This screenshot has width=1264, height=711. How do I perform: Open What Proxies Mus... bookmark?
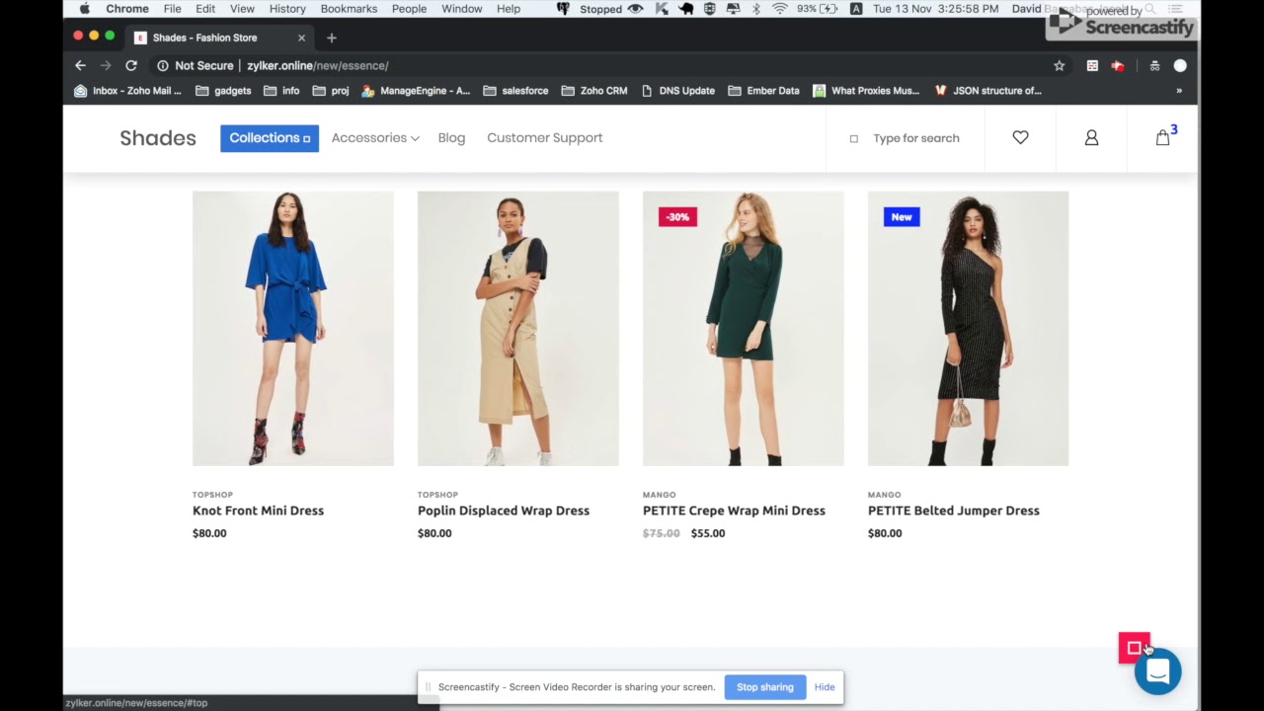[866, 91]
